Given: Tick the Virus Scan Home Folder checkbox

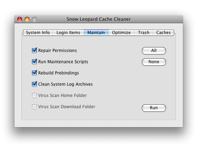Looking at the screenshot, I should coord(34,95).
